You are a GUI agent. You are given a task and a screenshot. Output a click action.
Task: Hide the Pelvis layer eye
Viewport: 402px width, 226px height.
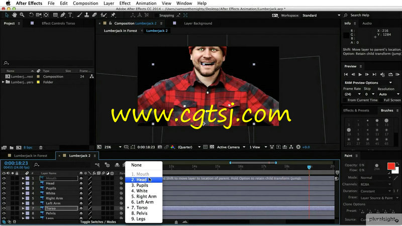click(4, 213)
